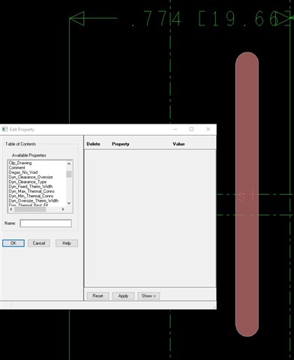Click the Edit Property window icon
The image size is (294, 360).
(4, 129)
